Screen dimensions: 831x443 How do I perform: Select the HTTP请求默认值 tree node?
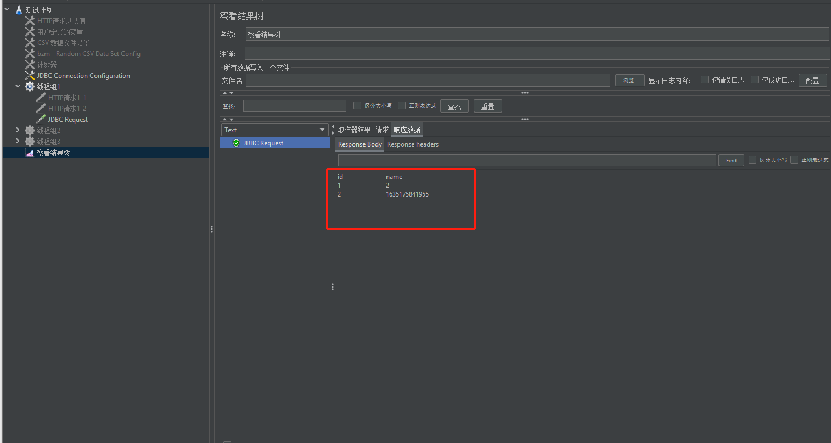point(61,21)
